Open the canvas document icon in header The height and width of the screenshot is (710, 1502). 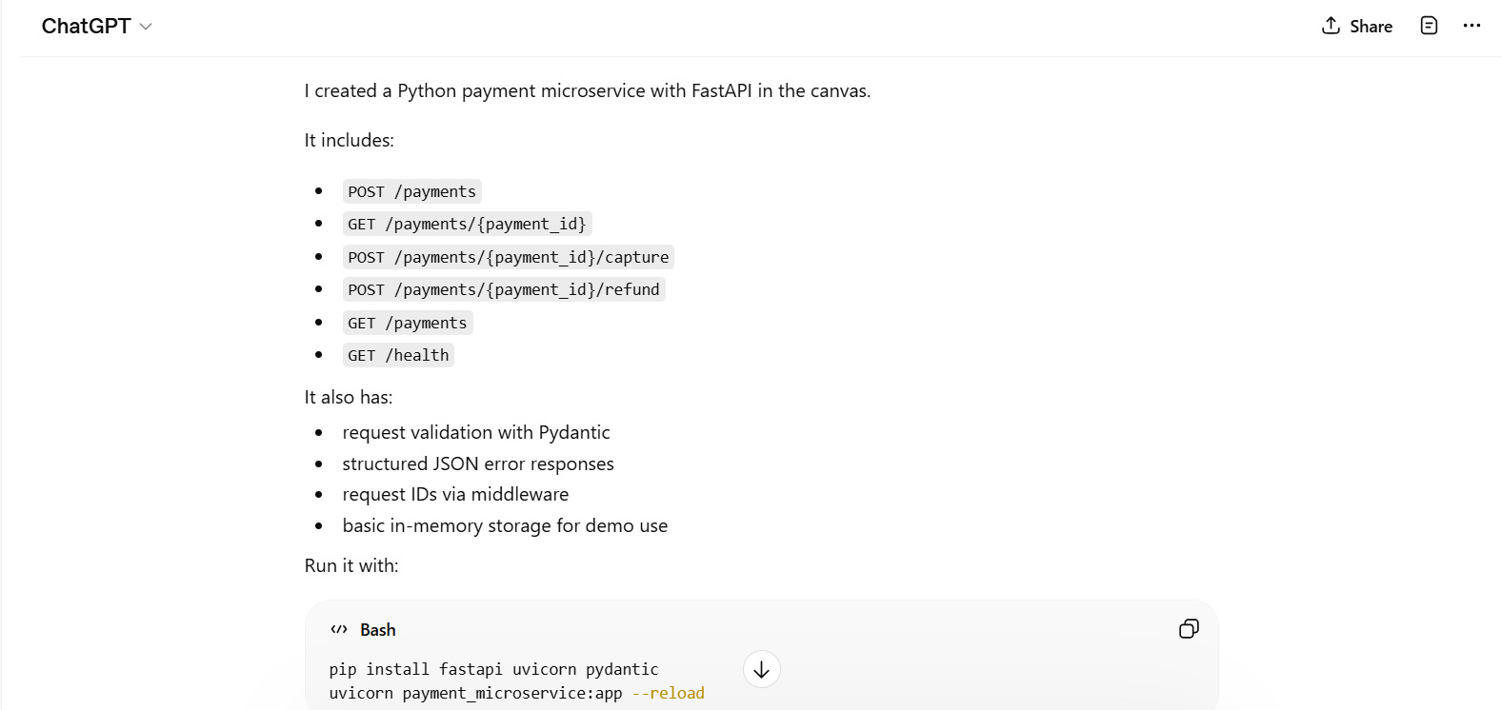1429,26
